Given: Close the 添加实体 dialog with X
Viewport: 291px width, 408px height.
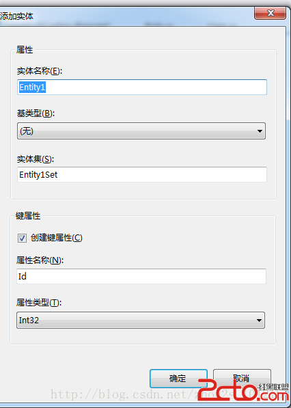Looking at the screenshot, I should pyautogui.click(x=270, y=13).
